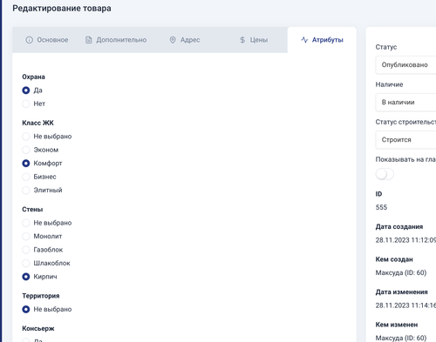The image size is (436, 342).
Task: Click the dollar icon beside Цены
Action: [x=242, y=40]
